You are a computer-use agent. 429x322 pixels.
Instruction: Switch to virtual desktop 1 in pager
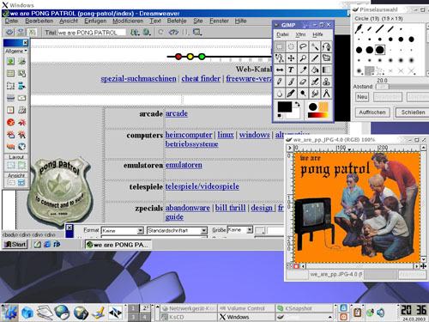[133, 308]
